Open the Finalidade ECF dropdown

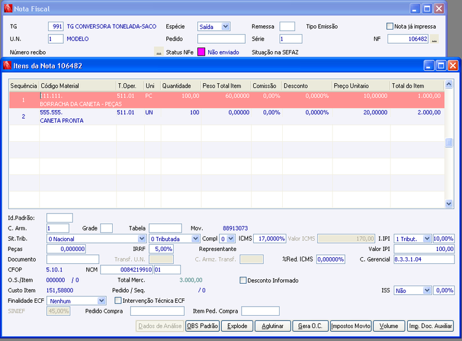[102, 300]
